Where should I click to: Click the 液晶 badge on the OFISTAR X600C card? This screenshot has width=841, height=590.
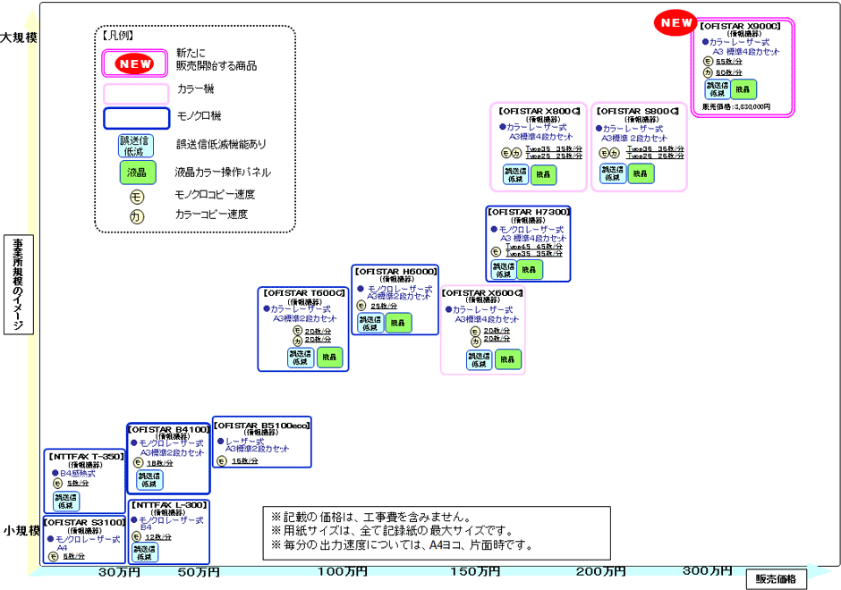click(x=507, y=359)
